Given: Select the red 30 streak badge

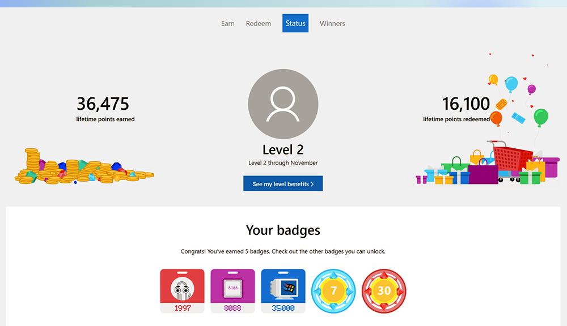Looking at the screenshot, I should [384, 291].
